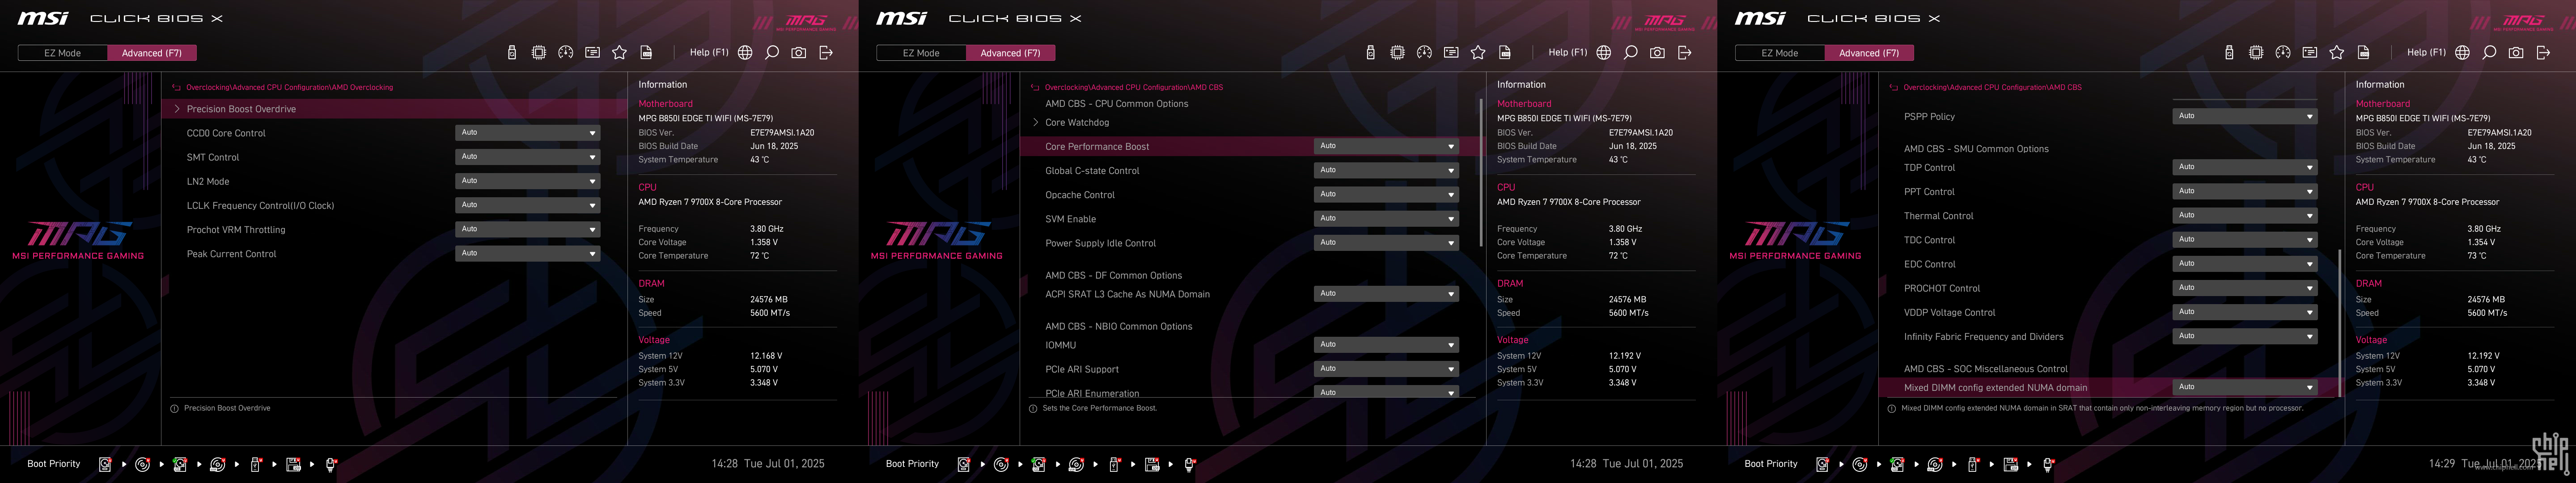
Task: Open IOMMU dropdown
Action: pos(1386,344)
